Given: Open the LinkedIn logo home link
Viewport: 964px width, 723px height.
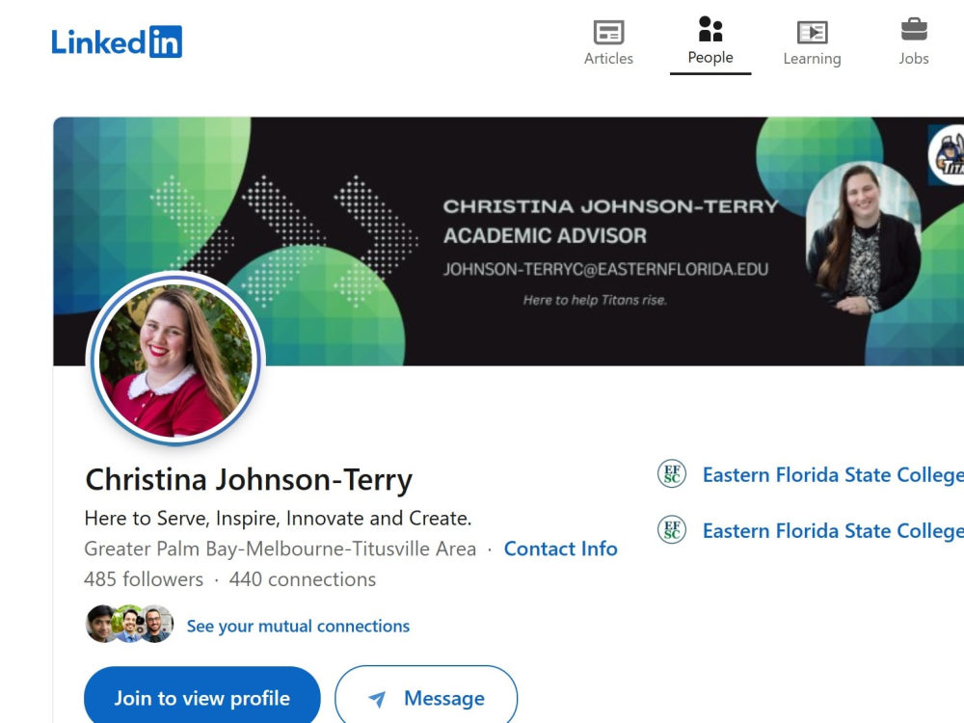Looking at the screenshot, I should click(117, 41).
